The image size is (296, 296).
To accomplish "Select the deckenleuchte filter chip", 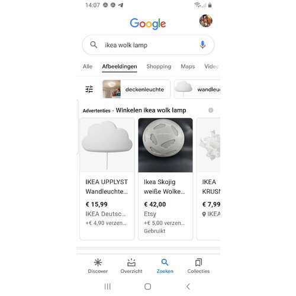I will click(x=136, y=89).
